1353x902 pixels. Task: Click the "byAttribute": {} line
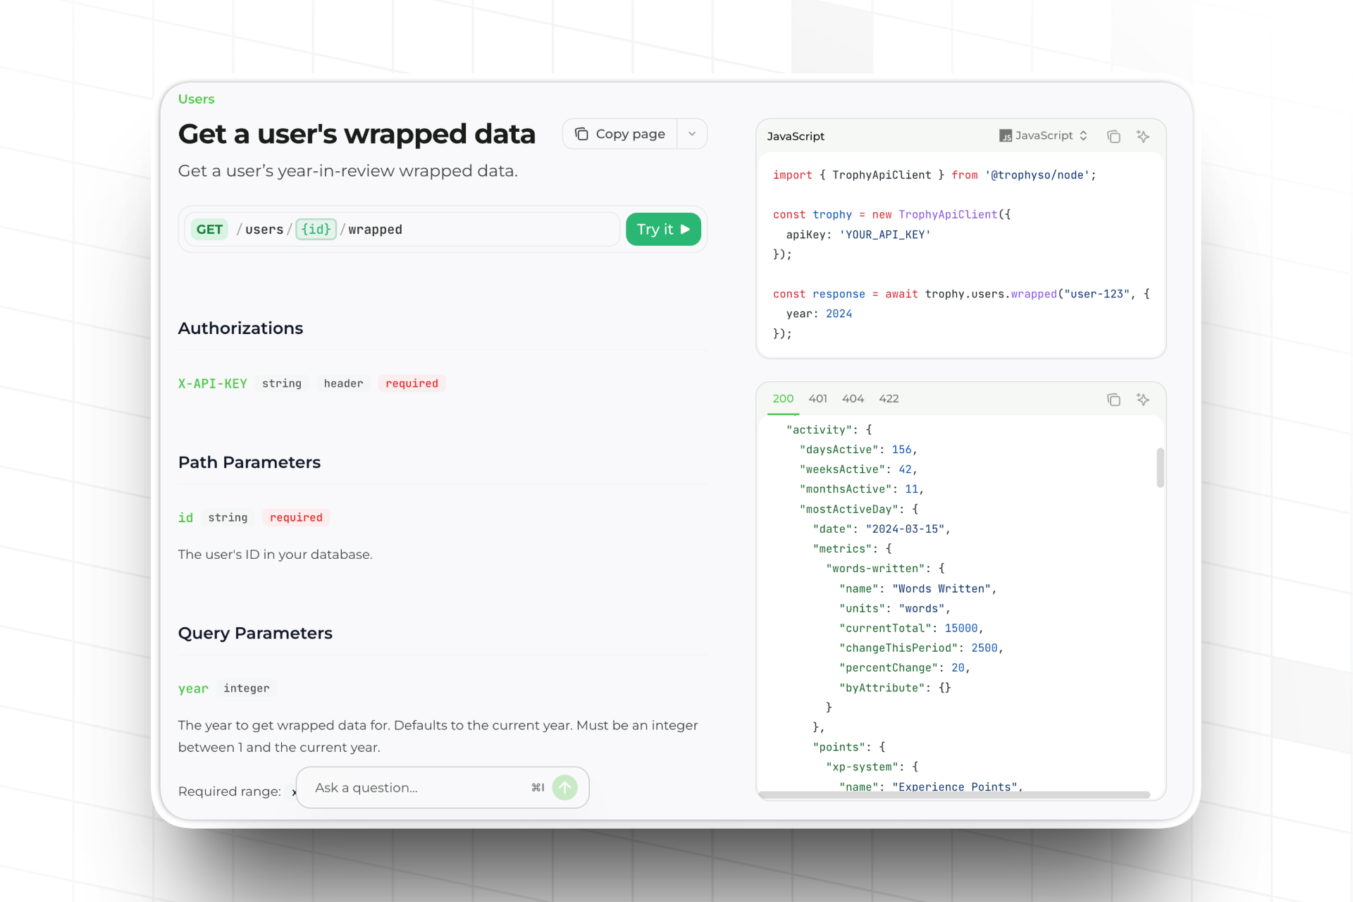[x=894, y=688]
